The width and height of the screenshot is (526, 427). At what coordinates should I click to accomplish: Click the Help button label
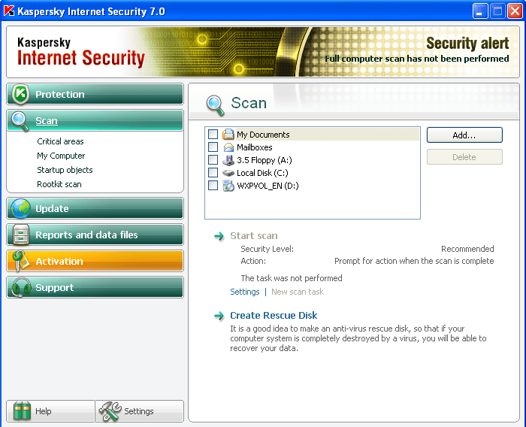(44, 411)
